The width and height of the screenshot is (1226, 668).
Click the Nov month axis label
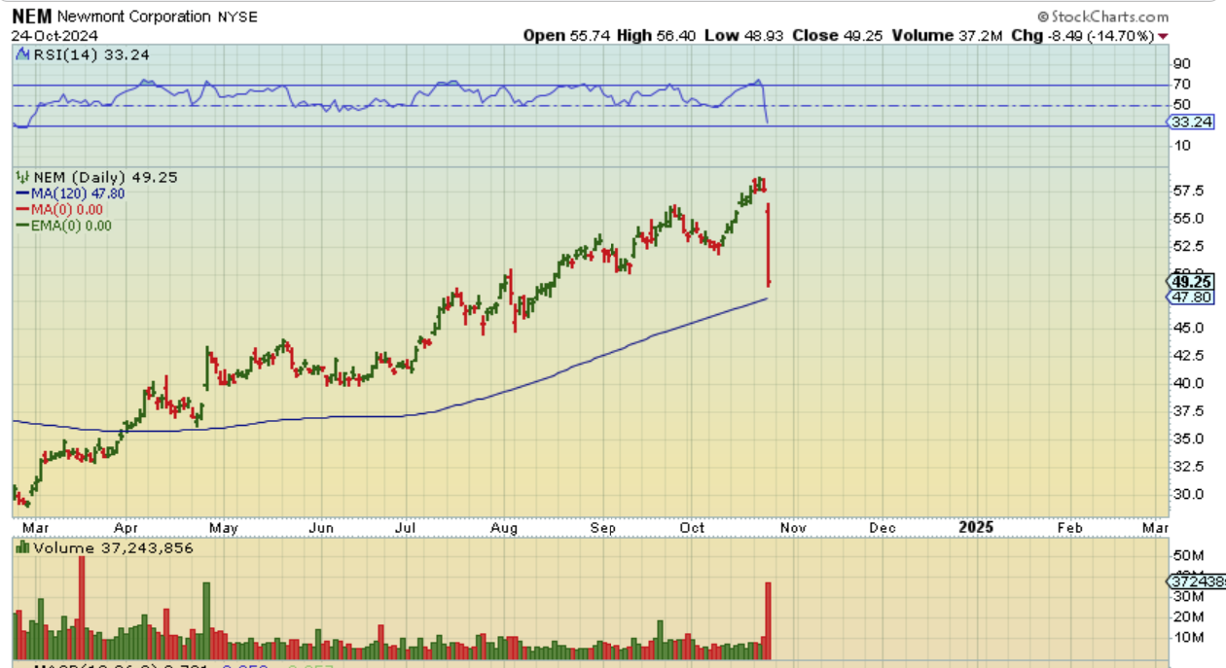[794, 527]
